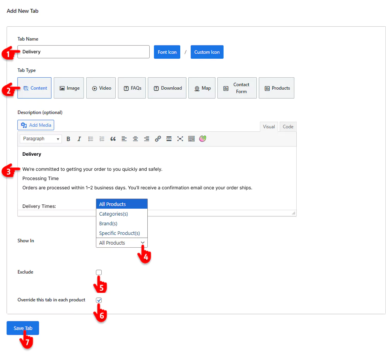Check the Exclude checkbox

point(99,272)
